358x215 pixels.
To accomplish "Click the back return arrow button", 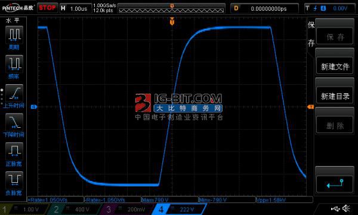I will tap(335, 180).
